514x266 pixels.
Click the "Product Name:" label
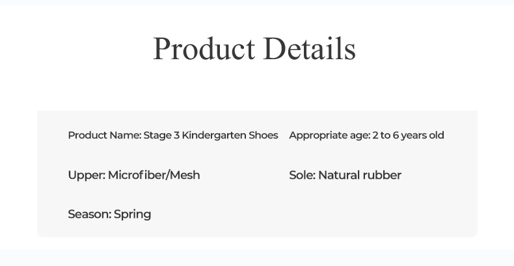[x=104, y=135]
